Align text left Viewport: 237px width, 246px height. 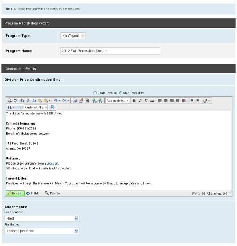click(x=160, y=101)
